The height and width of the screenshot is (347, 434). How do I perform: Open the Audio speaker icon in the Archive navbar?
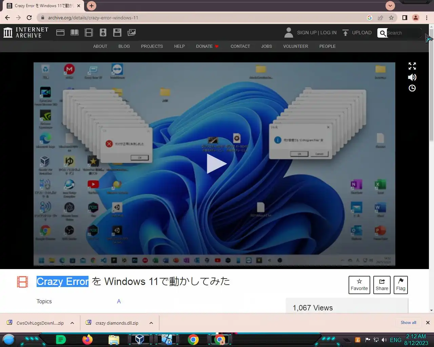coord(103,33)
